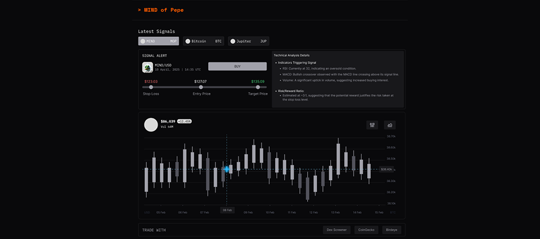The height and width of the screenshot is (239, 540).
Task: Click the green $135.09 target value
Action: coord(258,82)
